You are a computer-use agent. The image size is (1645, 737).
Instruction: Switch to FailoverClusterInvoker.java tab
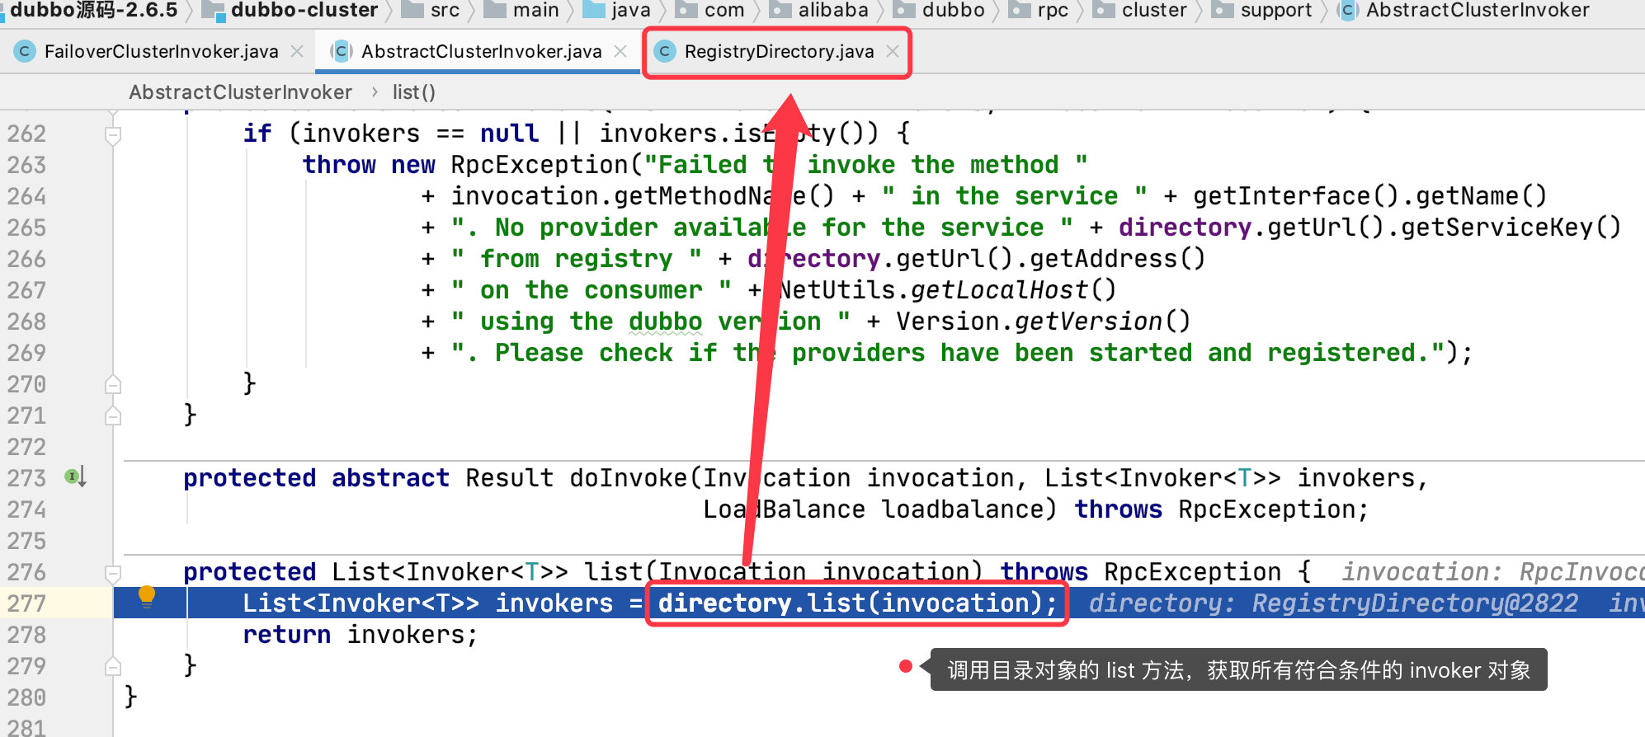coord(161,51)
